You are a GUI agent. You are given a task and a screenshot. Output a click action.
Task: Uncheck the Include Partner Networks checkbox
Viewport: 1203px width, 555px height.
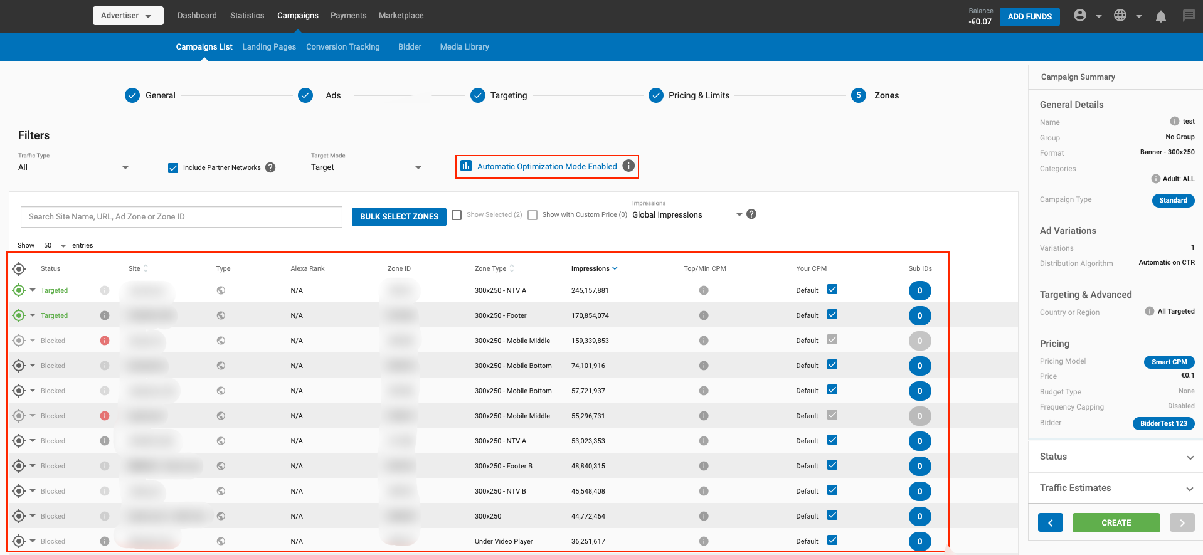(x=173, y=168)
